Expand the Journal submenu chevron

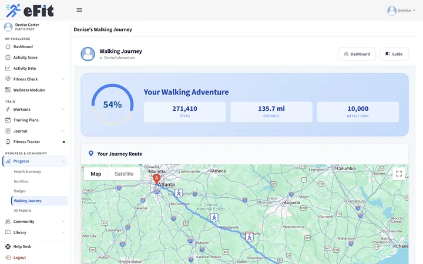coord(63,131)
